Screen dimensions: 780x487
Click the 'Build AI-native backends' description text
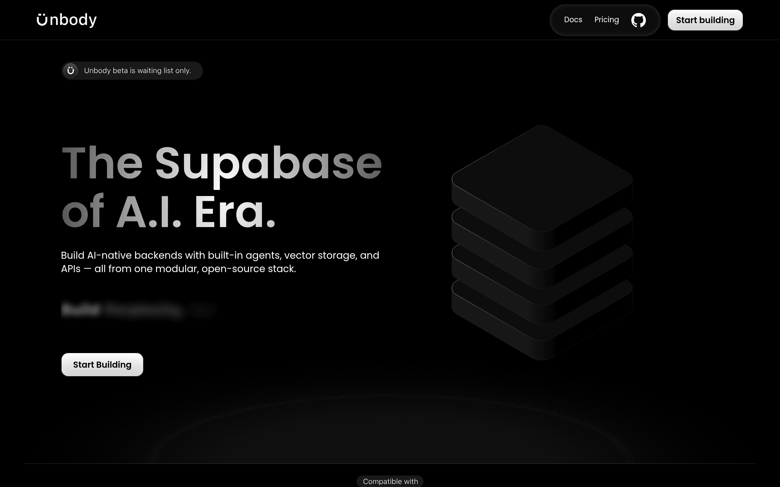[x=220, y=262]
